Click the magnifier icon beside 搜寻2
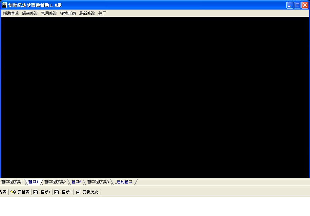This screenshot has height=216, width=310. (x=57, y=192)
